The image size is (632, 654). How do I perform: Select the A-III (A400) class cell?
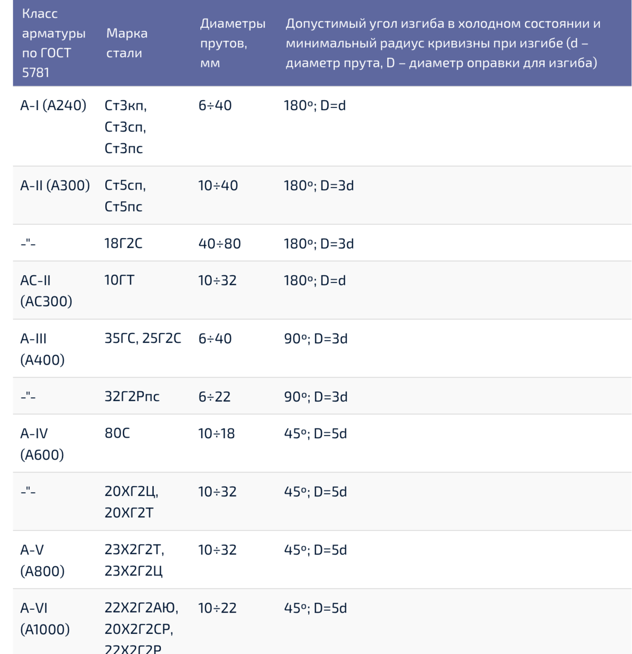click(x=43, y=349)
